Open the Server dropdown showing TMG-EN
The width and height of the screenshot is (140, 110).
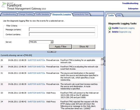tap(41, 42)
